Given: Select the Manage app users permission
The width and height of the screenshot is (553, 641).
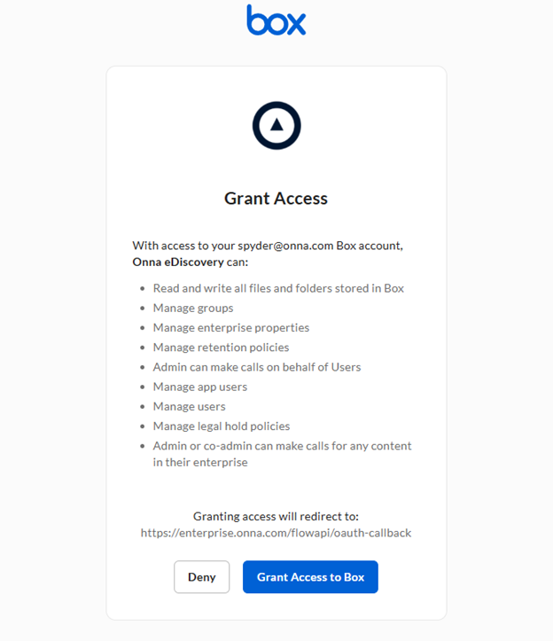Looking at the screenshot, I should tap(199, 387).
